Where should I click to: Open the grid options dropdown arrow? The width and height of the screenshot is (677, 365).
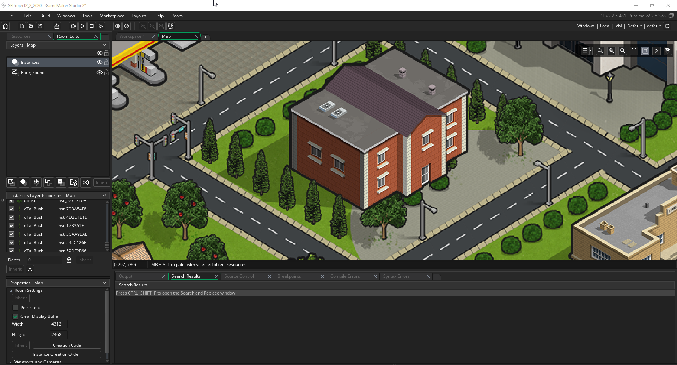[x=591, y=51]
